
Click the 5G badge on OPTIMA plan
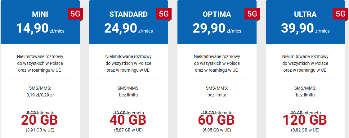252,14
